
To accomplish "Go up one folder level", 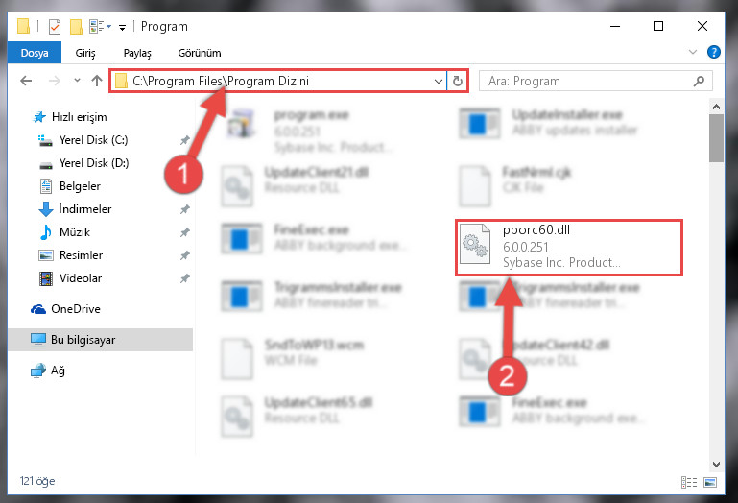I will pyautogui.click(x=97, y=81).
